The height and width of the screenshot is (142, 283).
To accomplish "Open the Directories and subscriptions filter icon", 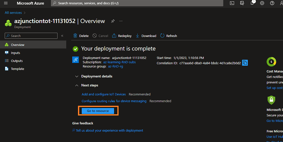I will 242,3.
